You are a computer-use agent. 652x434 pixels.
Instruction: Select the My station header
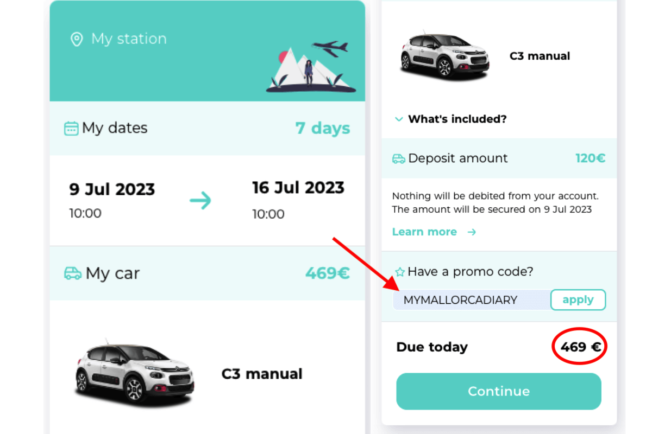(x=207, y=51)
